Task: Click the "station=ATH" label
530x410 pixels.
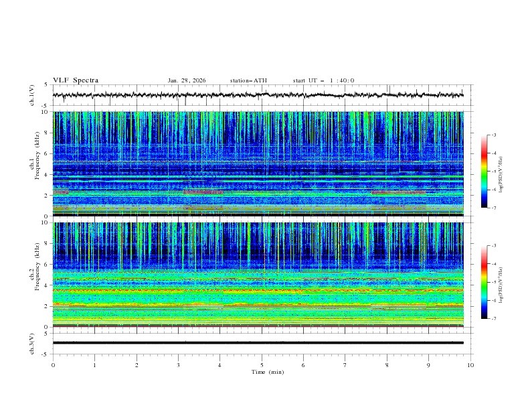Action: coord(248,80)
